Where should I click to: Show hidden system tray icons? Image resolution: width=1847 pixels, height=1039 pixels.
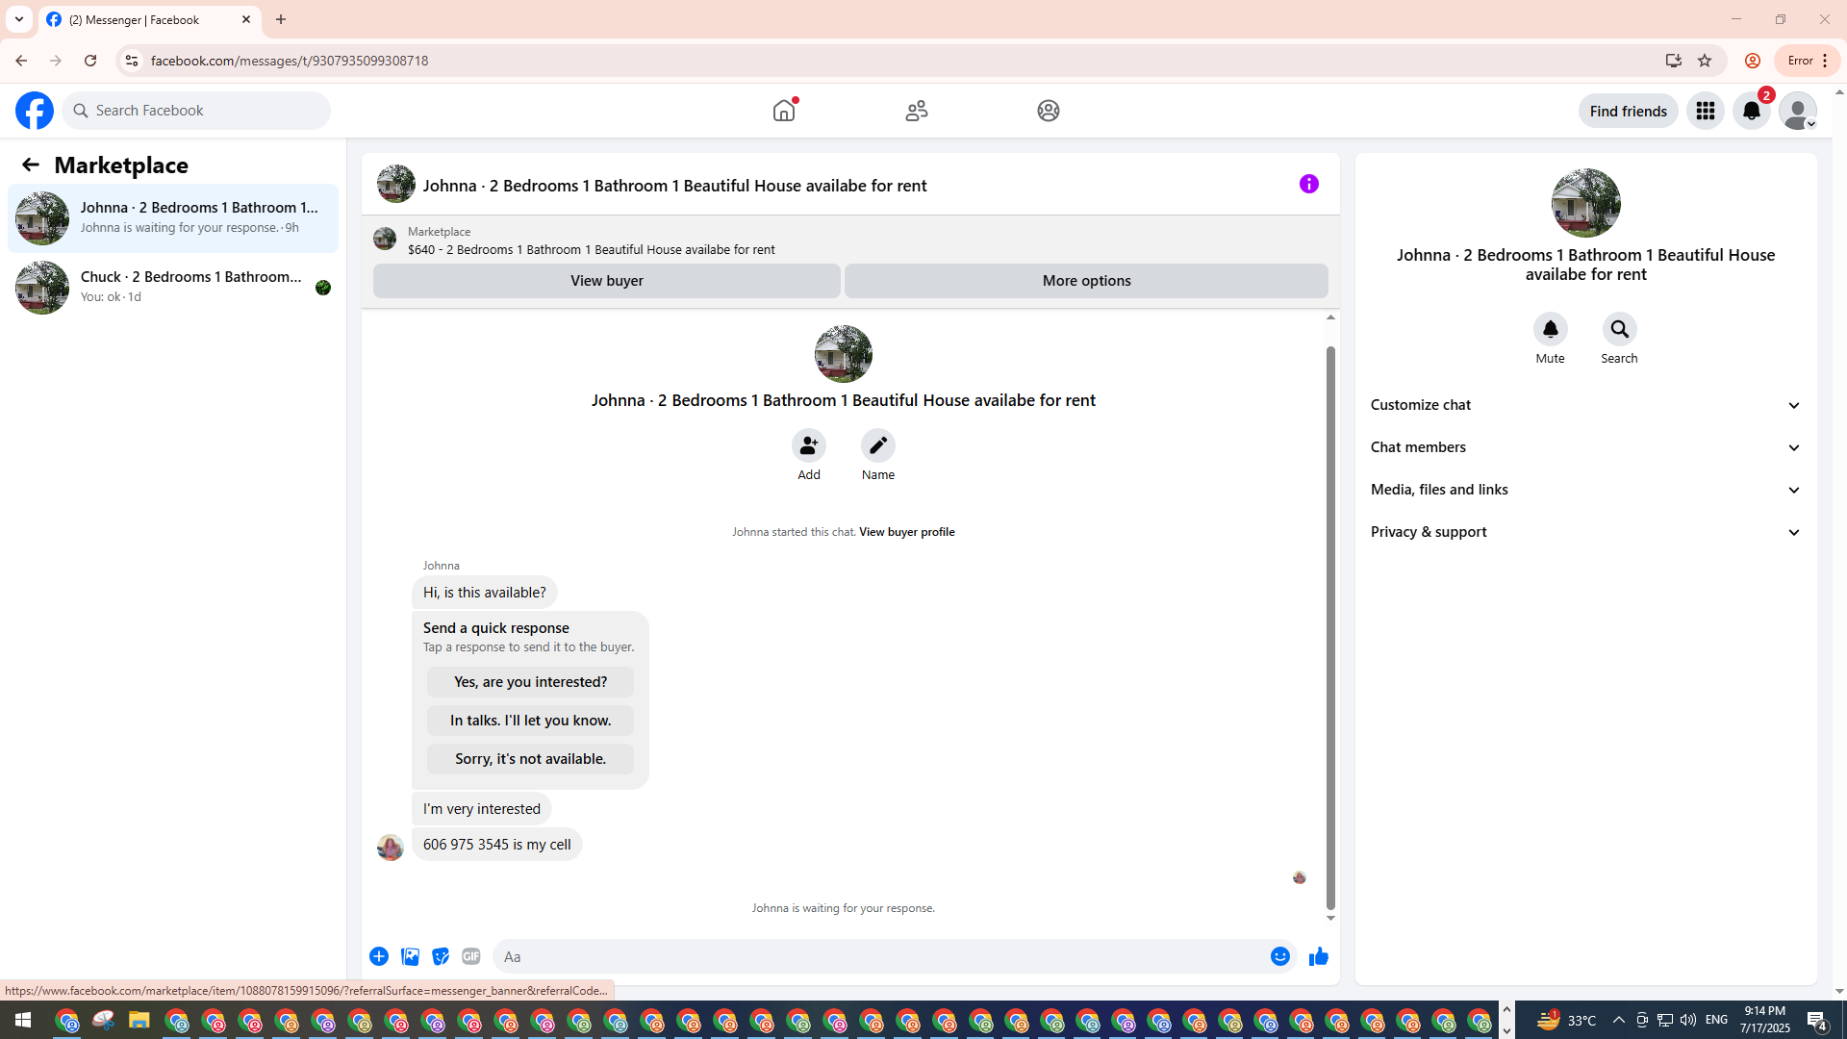(1618, 1020)
